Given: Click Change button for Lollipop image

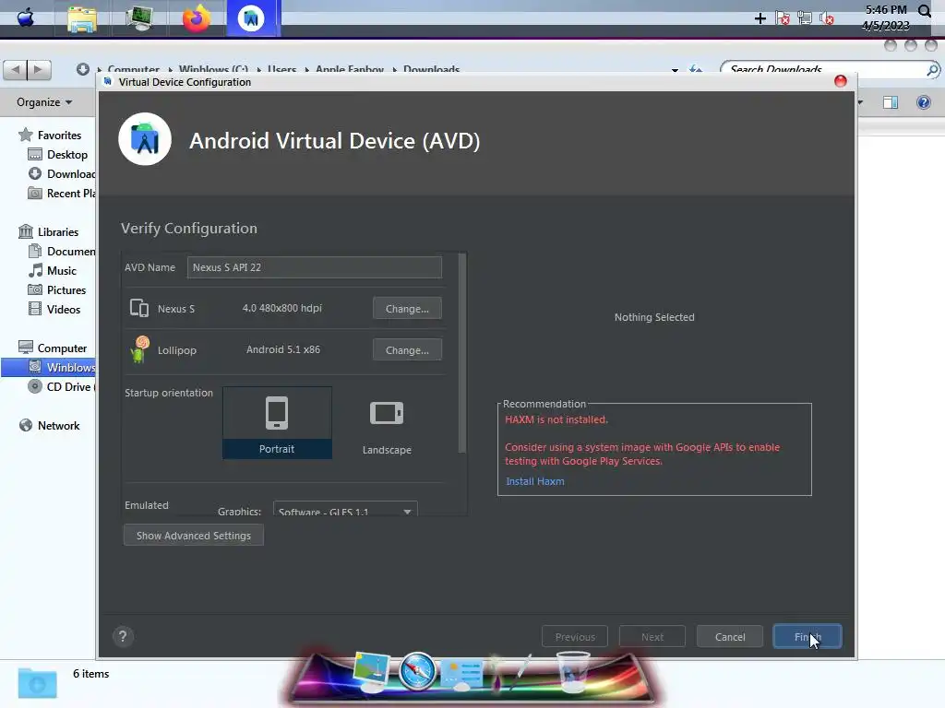Looking at the screenshot, I should pos(407,349).
